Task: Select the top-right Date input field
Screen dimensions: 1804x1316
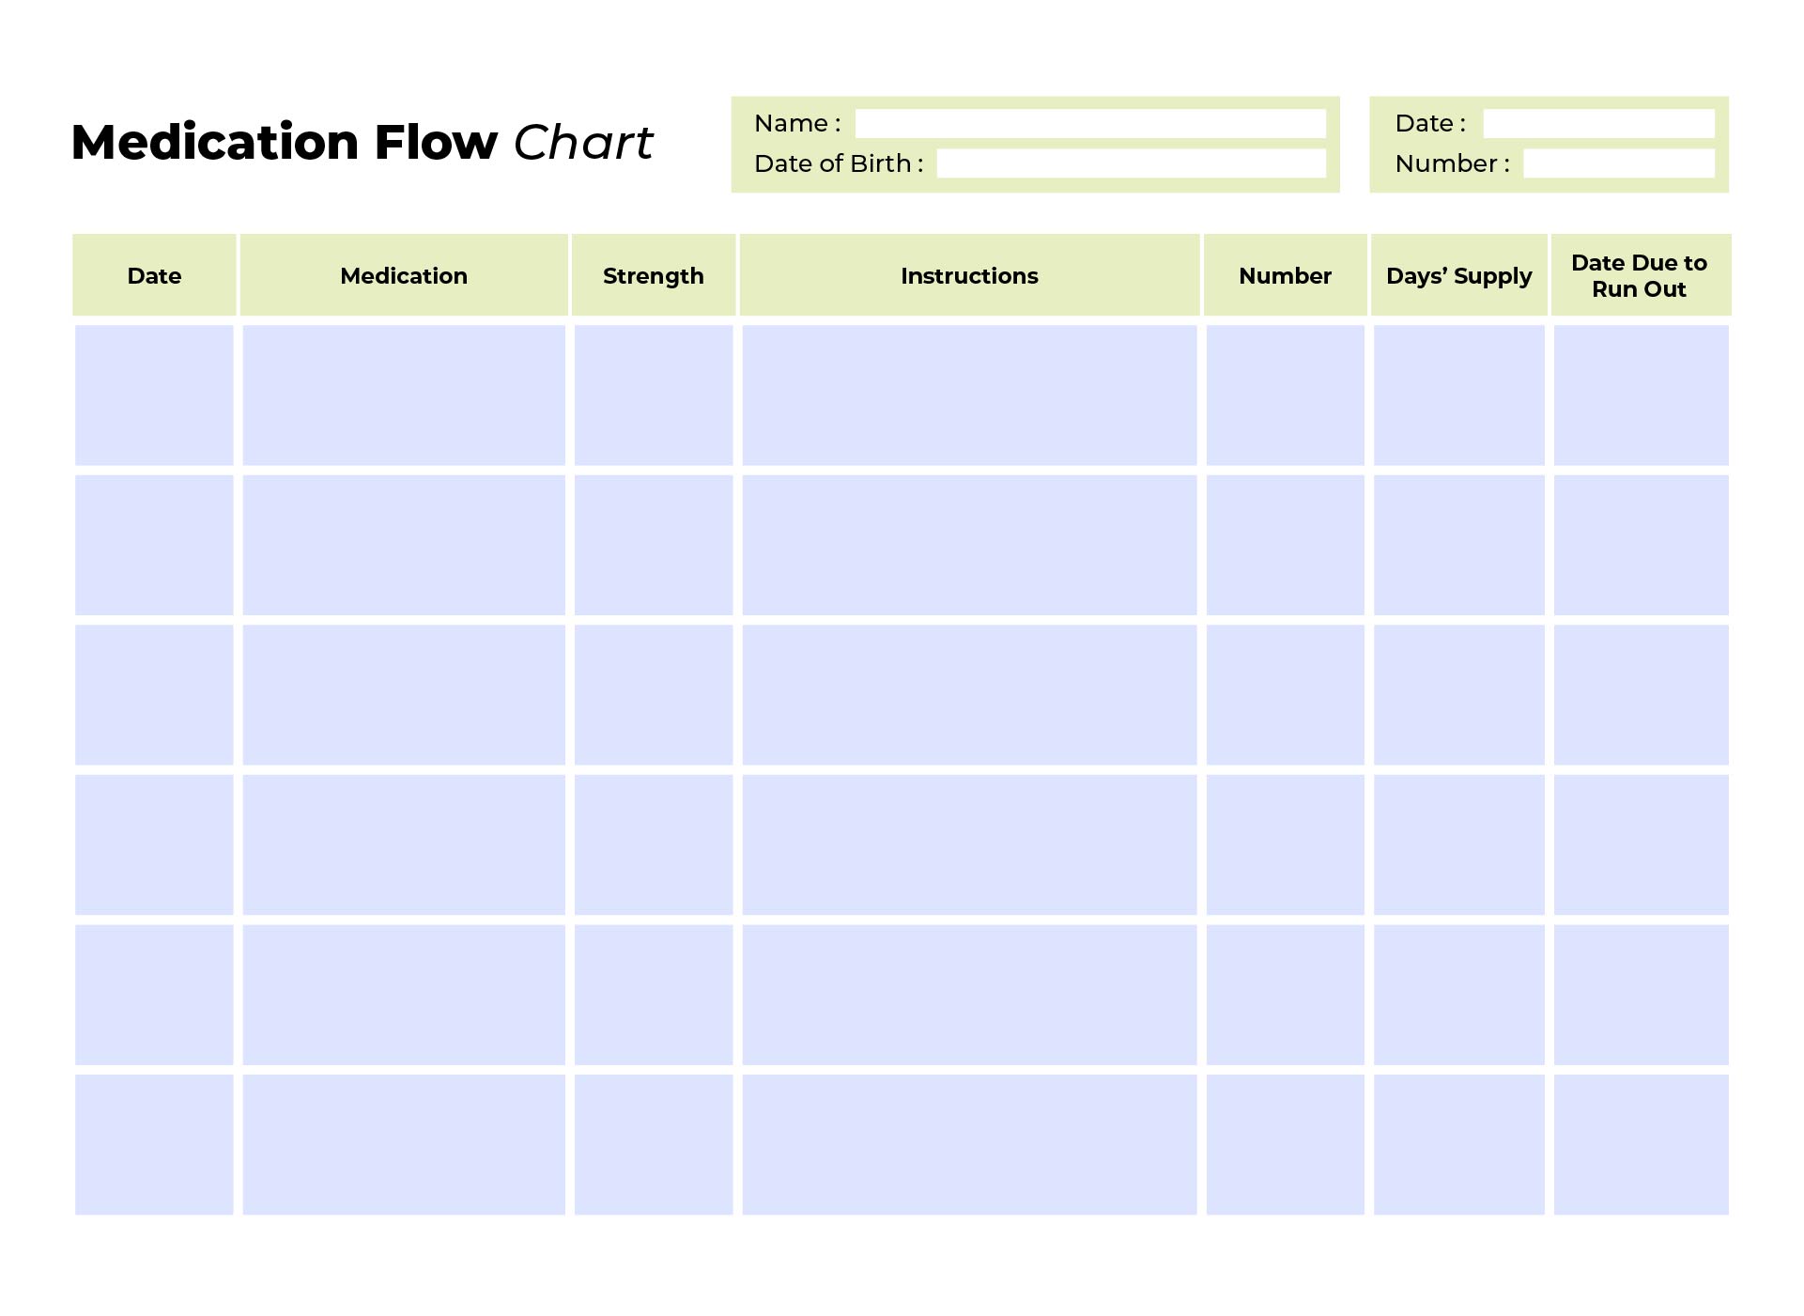Action: [1598, 123]
